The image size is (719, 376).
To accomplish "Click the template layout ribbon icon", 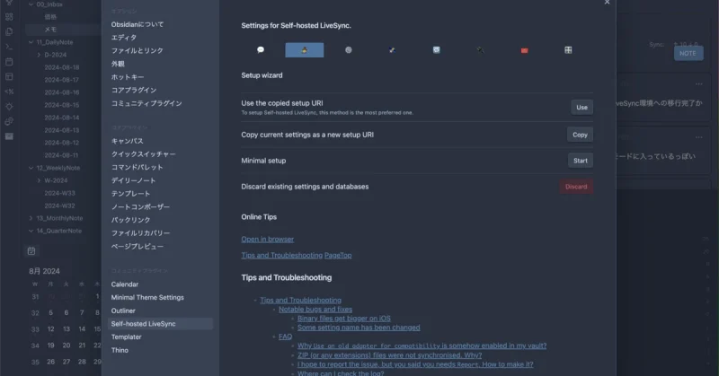I will click(x=9, y=76).
